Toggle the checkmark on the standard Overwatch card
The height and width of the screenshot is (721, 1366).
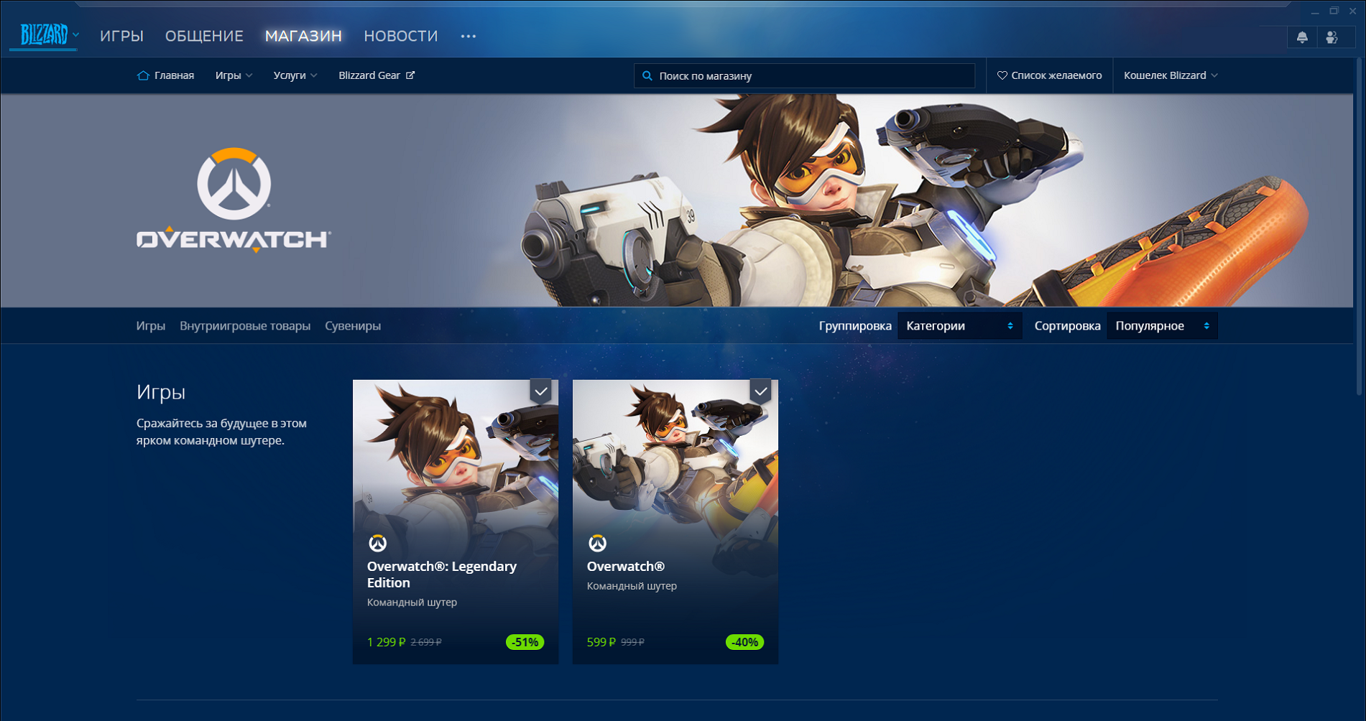click(x=760, y=391)
